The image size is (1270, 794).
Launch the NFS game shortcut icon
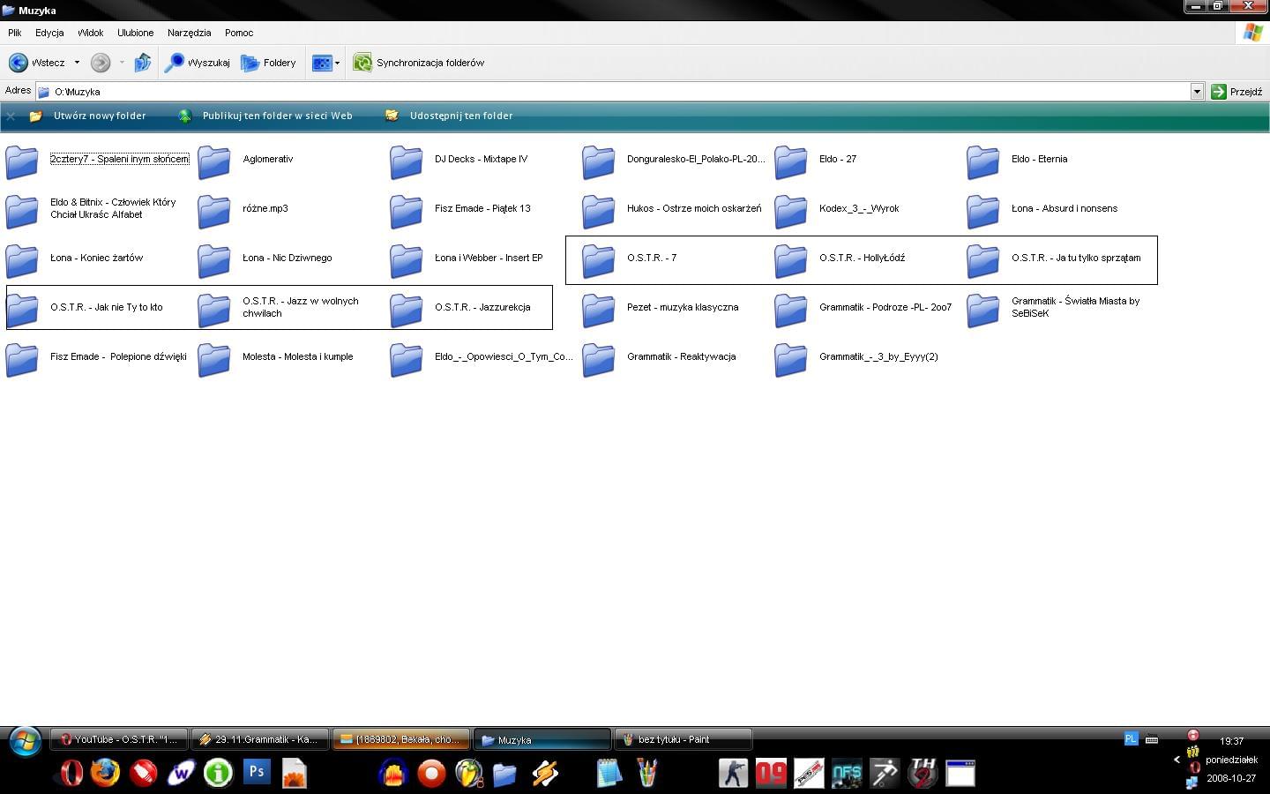click(x=846, y=773)
